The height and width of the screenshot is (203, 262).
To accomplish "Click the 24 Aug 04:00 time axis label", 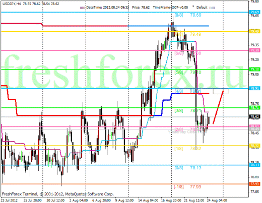I will (217, 200).
